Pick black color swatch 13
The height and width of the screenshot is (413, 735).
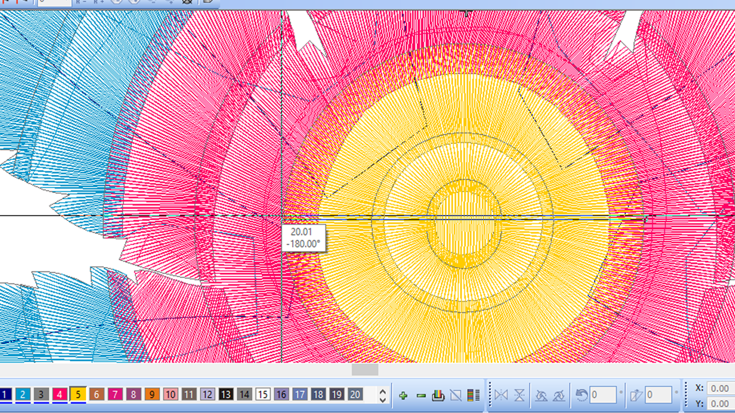(226, 395)
